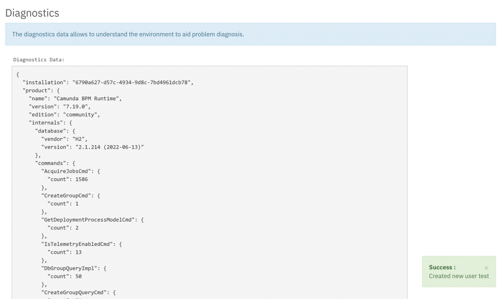Dismiss the Success notification with the x

(x=486, y=268)
